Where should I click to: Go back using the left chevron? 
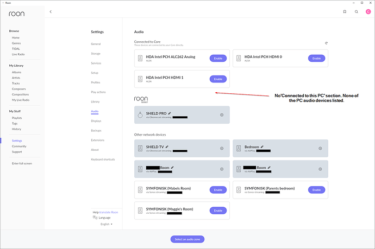51,12
